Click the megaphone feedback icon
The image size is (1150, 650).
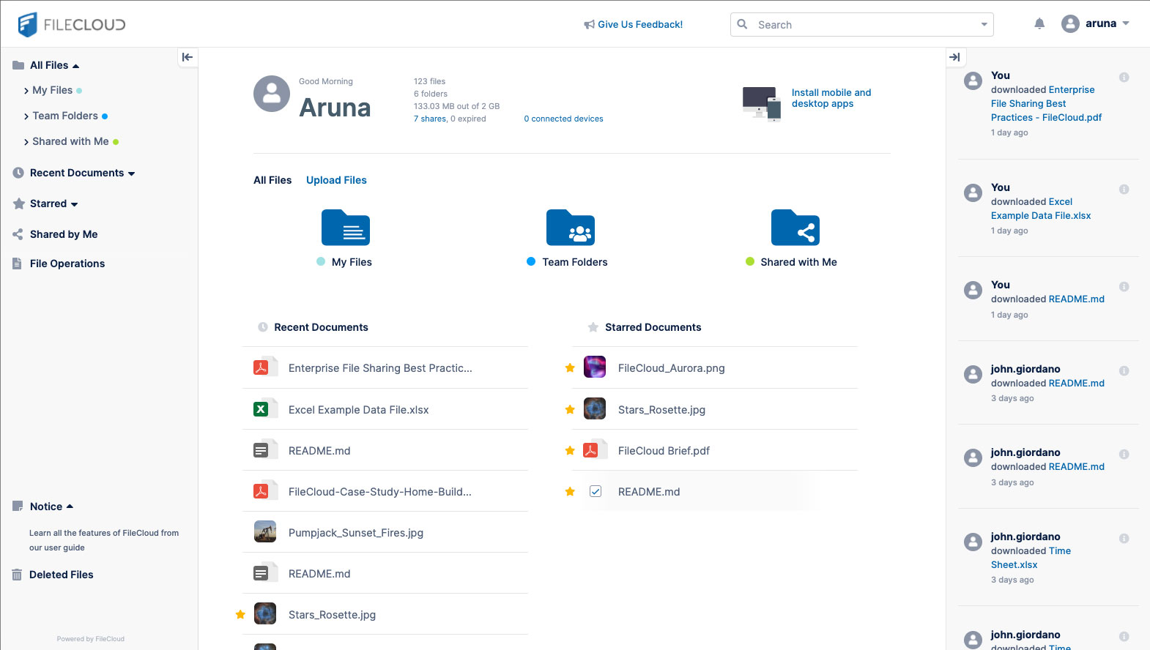tap(589, 25)
